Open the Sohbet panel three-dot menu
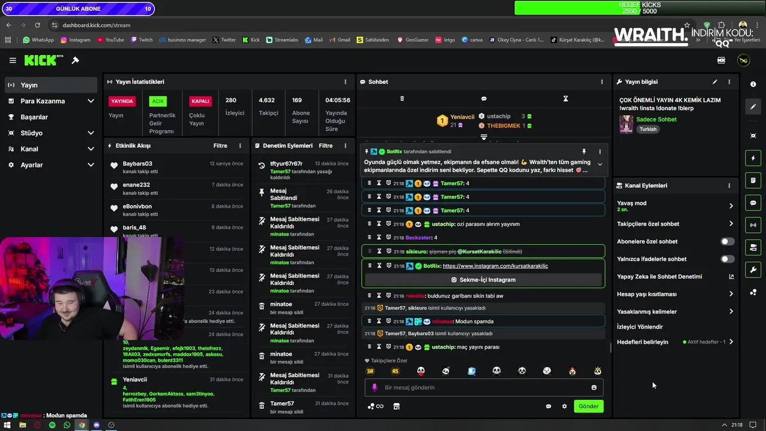This screenshot has height=431, width=766. [x=602, y=81]
